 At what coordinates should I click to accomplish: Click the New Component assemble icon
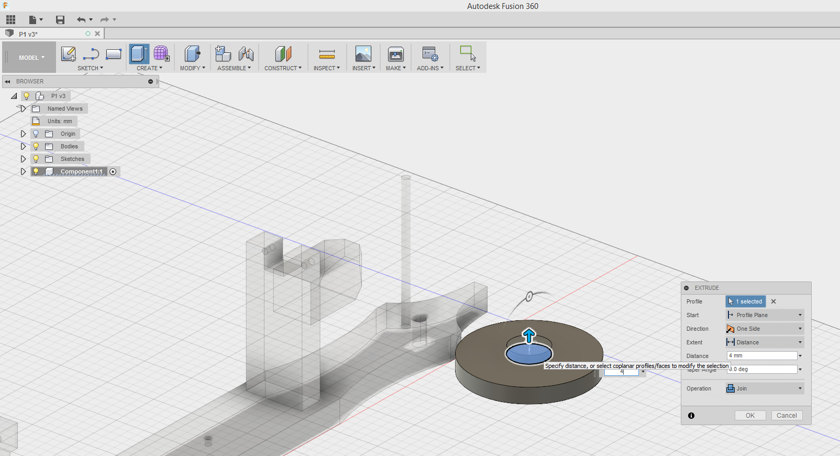click(223, 54)
